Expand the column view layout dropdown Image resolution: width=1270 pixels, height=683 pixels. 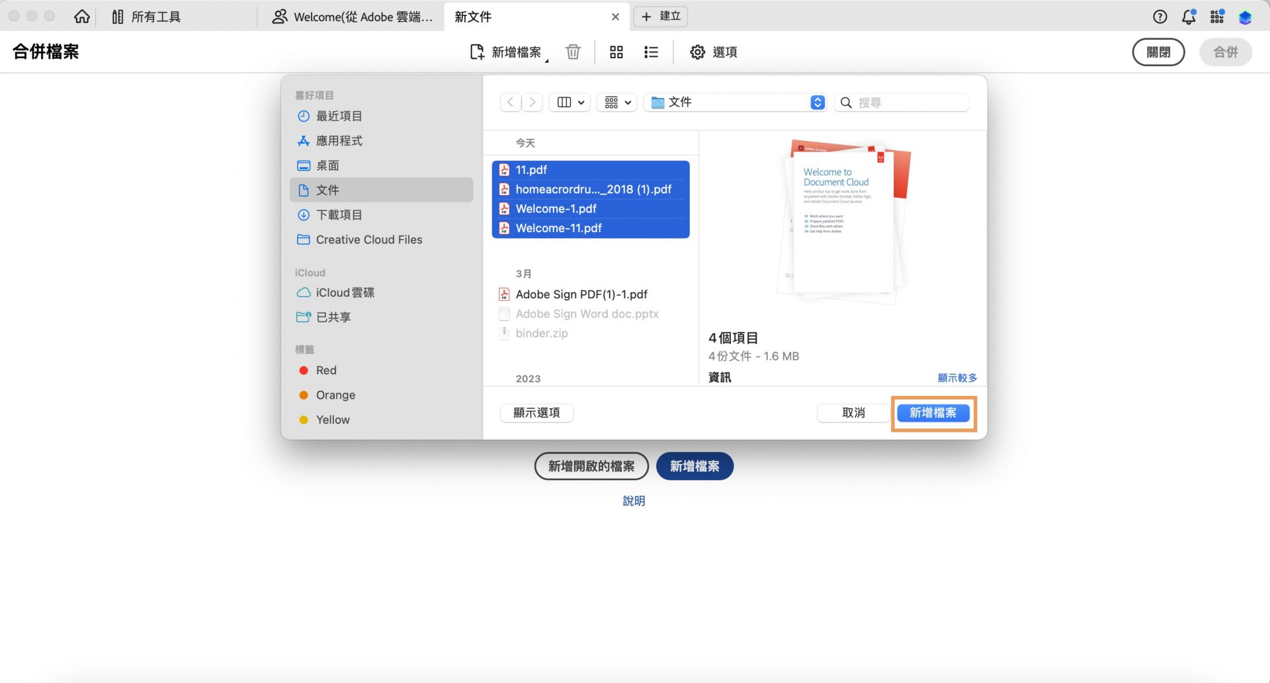coord(569,102)
